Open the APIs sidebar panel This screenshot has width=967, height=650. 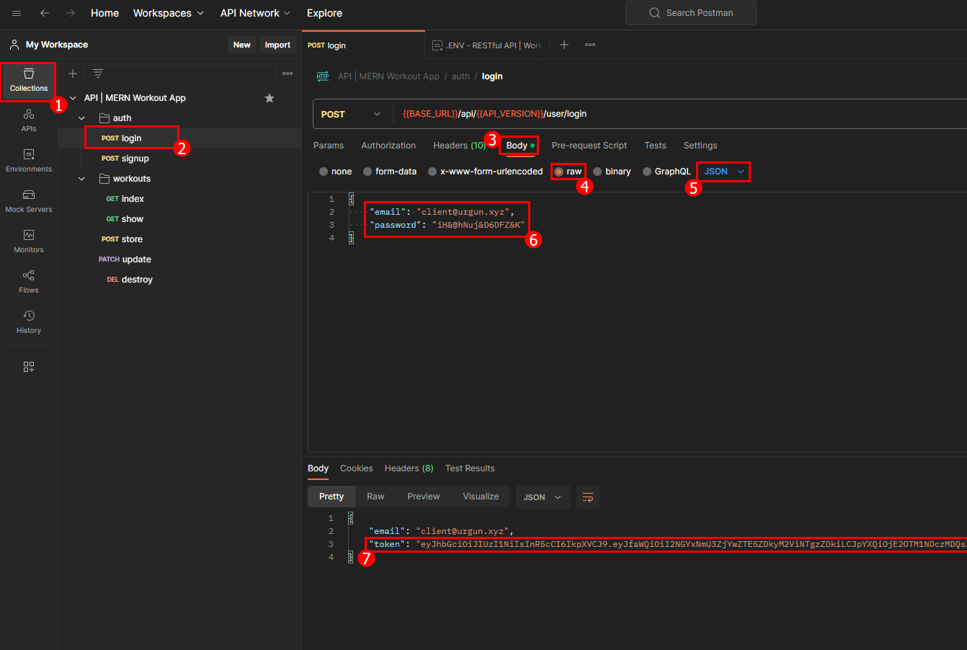(29, 120)
